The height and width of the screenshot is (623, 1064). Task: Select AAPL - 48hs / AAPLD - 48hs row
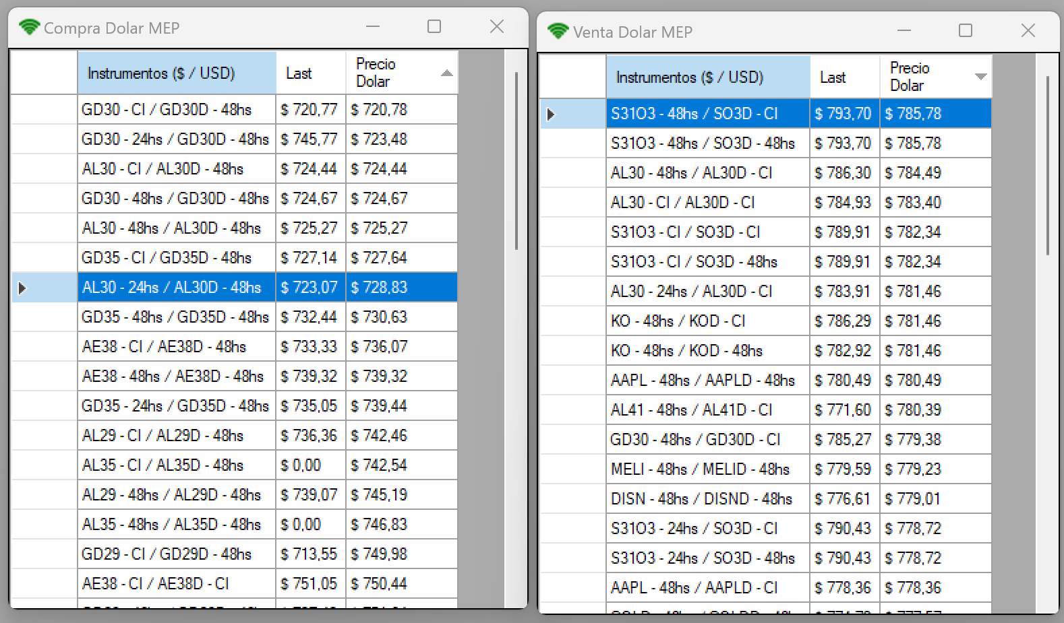pos(766,380)
